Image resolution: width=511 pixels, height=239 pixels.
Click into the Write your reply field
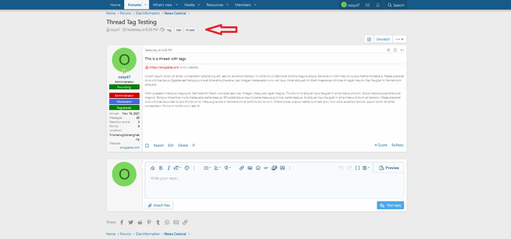tap(274, 186)
